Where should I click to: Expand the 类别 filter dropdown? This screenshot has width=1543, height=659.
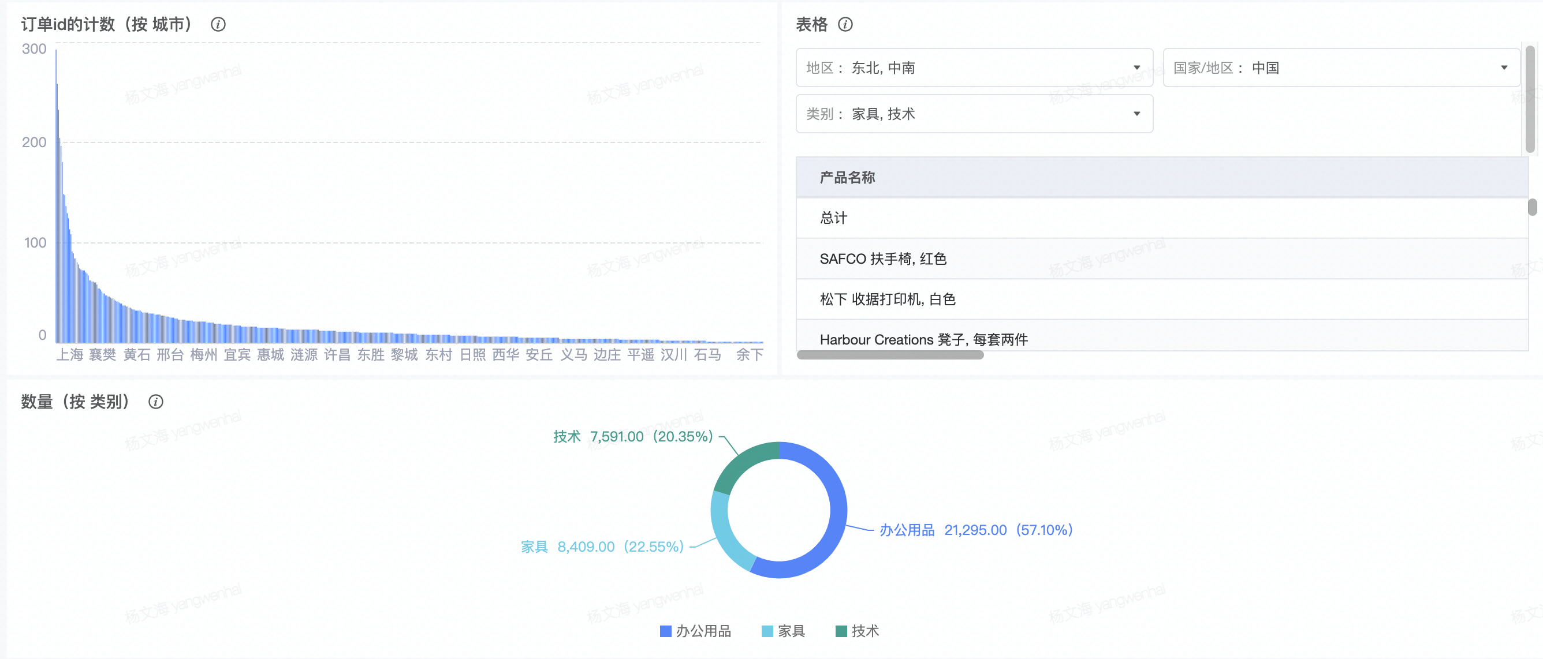[x=974, y=114]
